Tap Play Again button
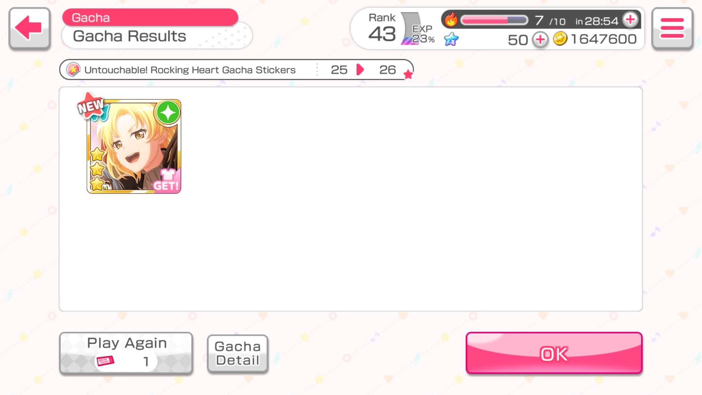This screenshot has width=702, height=395. tap(126, 353)
